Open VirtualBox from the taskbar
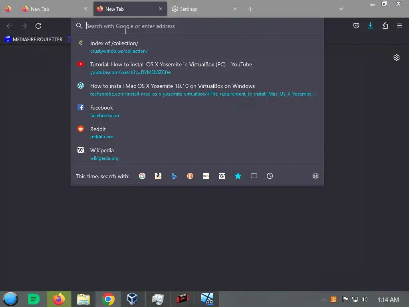The image size is (409, 307). [x=132, y=299]
